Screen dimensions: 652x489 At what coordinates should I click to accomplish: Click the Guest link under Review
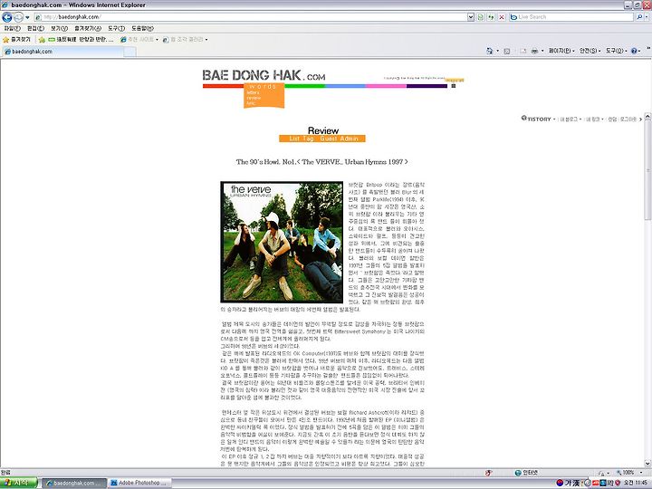click(329, 139)
